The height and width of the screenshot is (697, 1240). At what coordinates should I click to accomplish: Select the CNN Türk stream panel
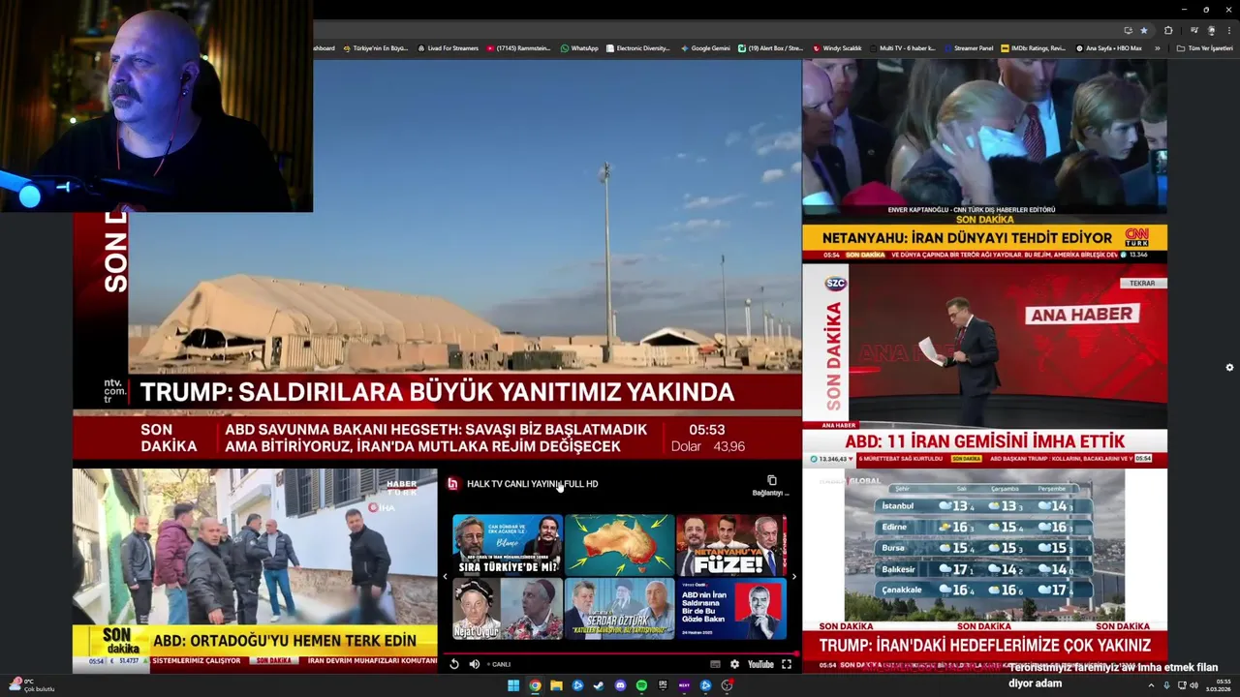[984, 160]
